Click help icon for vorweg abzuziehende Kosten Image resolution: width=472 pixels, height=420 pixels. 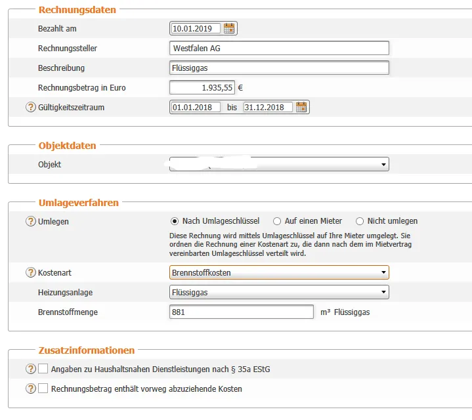[31, 388]
